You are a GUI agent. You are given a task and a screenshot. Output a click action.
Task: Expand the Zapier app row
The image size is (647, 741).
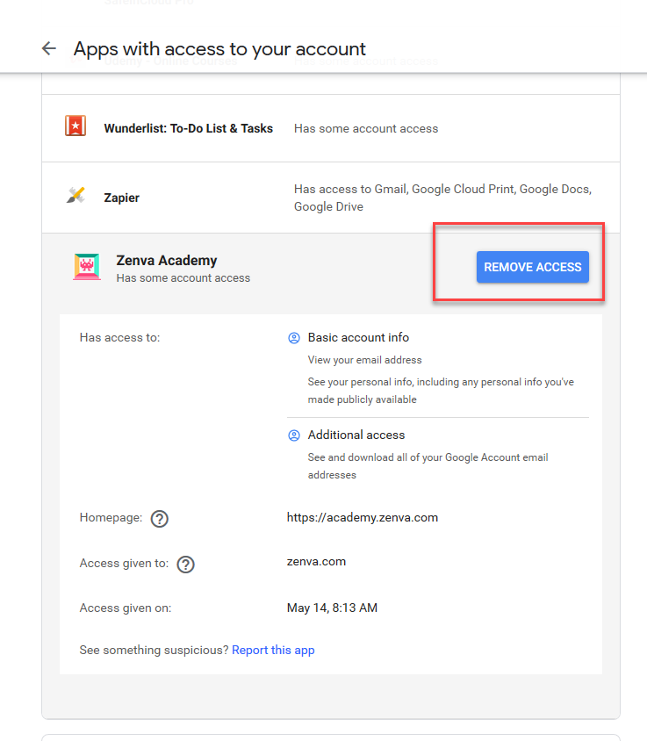(331, 198)
